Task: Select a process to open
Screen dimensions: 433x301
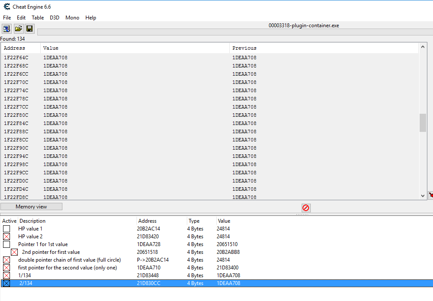Action: click(x=6, y=28)
